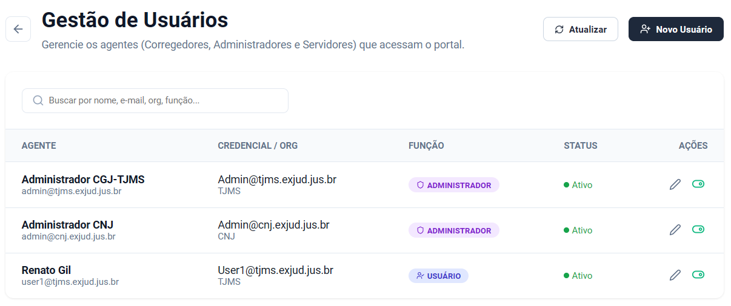Click the Status column header
Screen dimensions: 731x306
pos(581,146)
